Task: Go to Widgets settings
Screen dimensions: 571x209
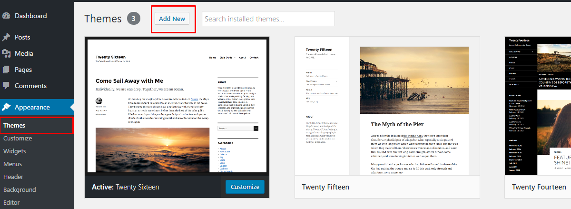Action: [x=15, y=151]
